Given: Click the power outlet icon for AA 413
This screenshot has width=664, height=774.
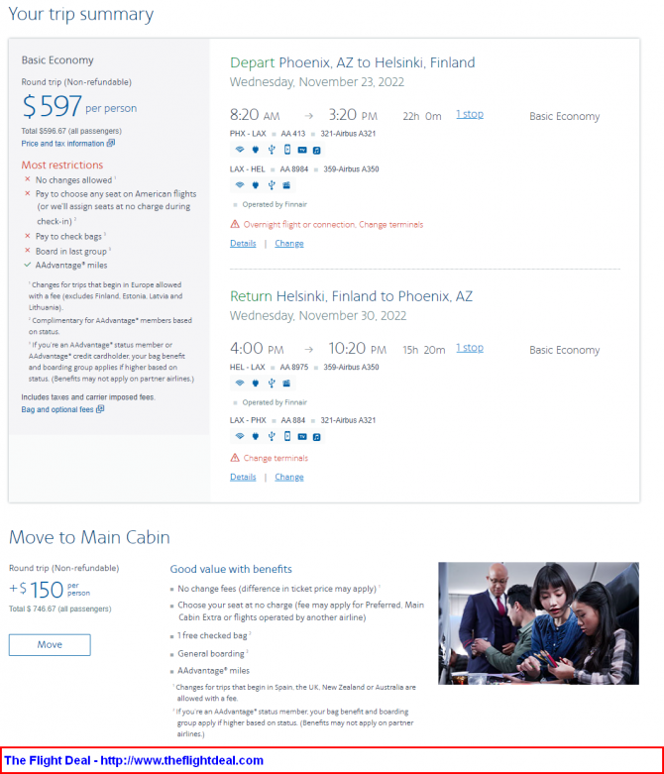Looking at the screenshot, I should coord(255,151).
